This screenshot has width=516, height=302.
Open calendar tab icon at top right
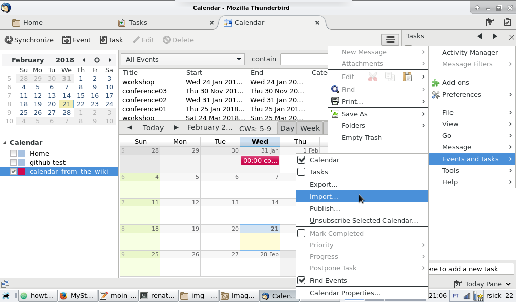[490, 22]
